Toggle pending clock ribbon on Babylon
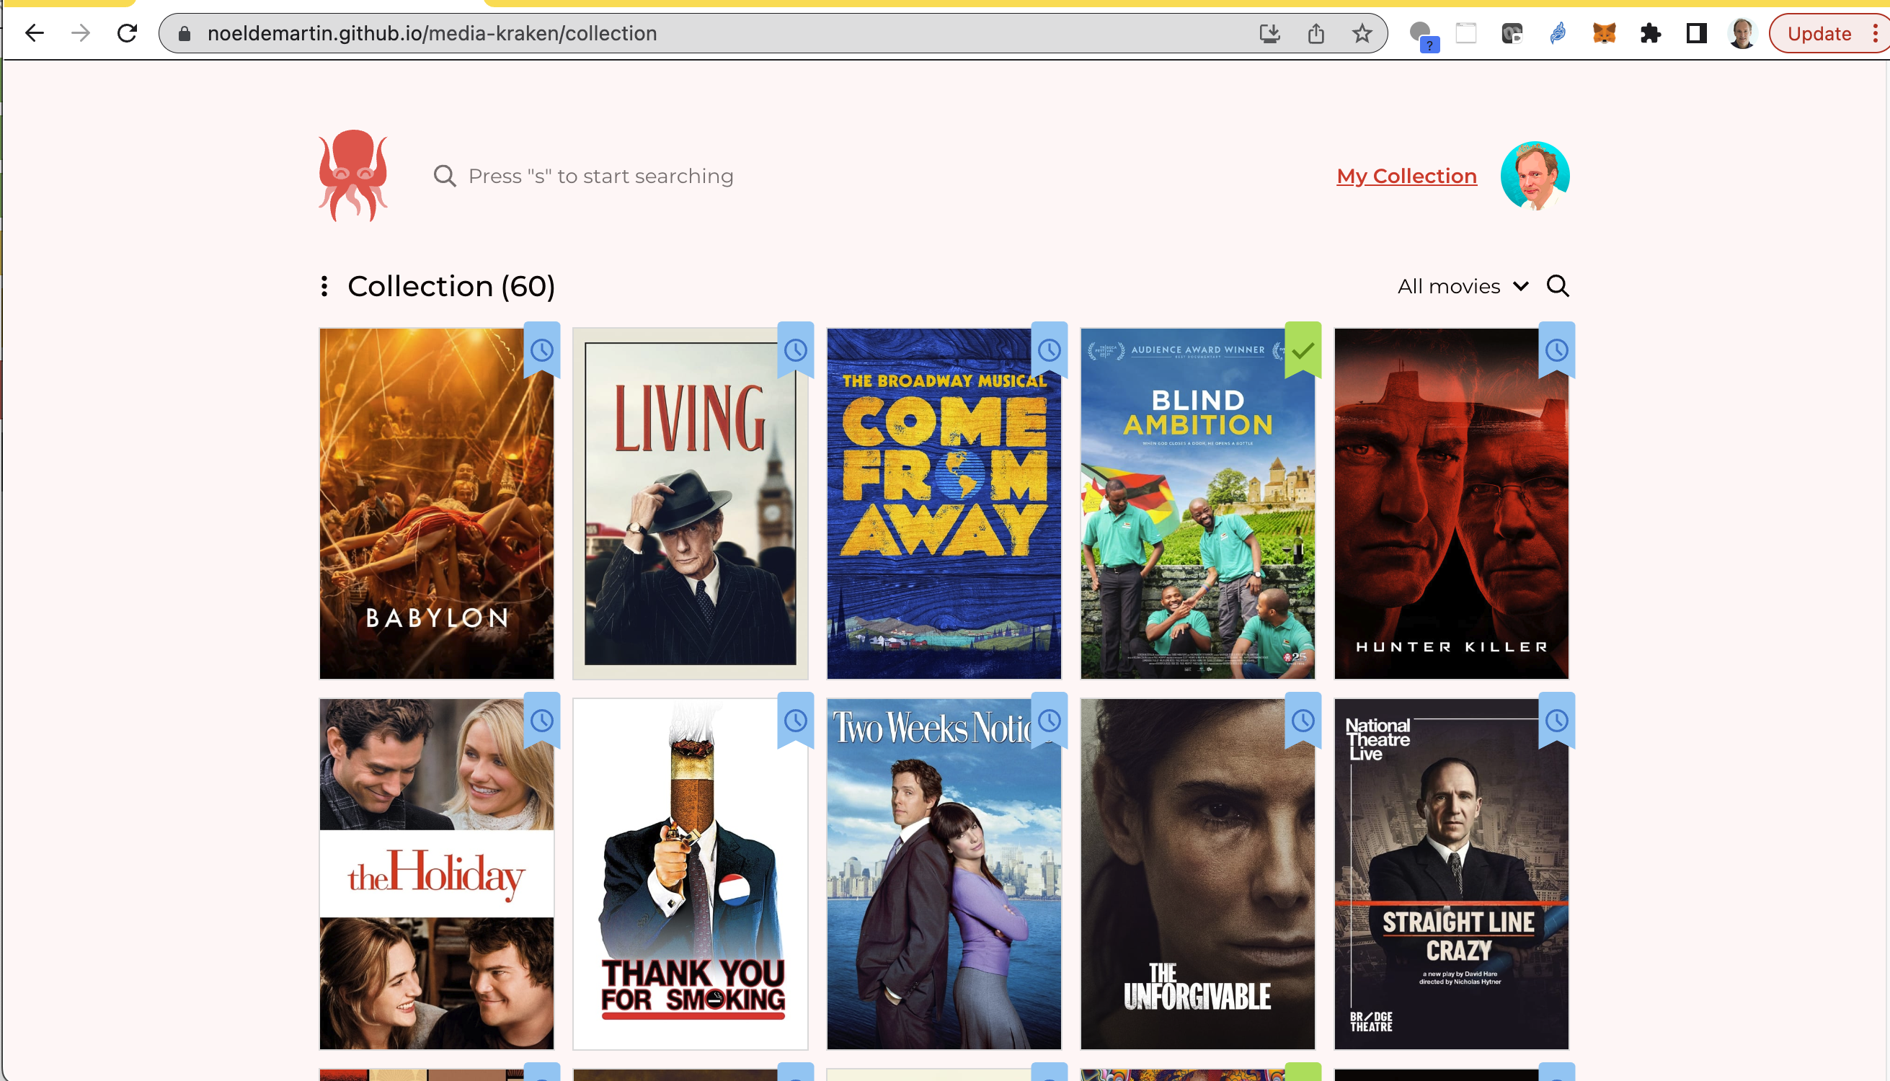The width and height of the screenshot is (1890, 1081). [542, 350]
